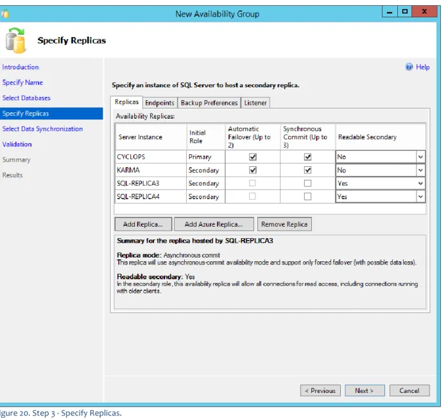Click the title bar application icon
The width and height of the screenshot is (448, 418).
tap(5, 13)
